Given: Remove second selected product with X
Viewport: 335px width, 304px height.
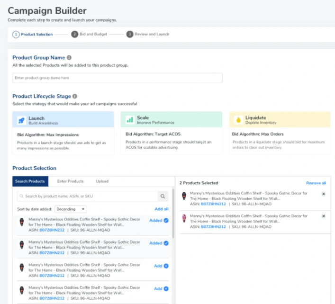Looking at the screenshot, I should pyautogui.click(x=324, y=216).
